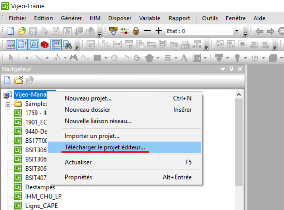Viewport: 284px width, 210px height.
Task: Open main toolbar overflow options arrow
Action: (x=100, y=34)
